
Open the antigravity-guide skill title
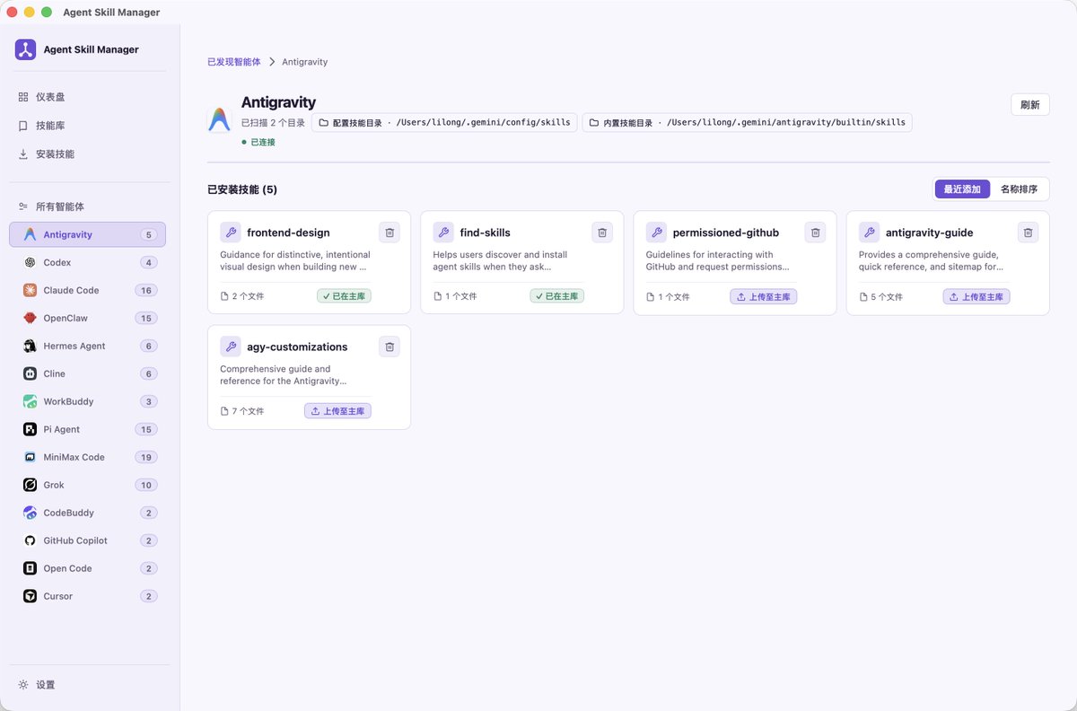pos(929,233)
